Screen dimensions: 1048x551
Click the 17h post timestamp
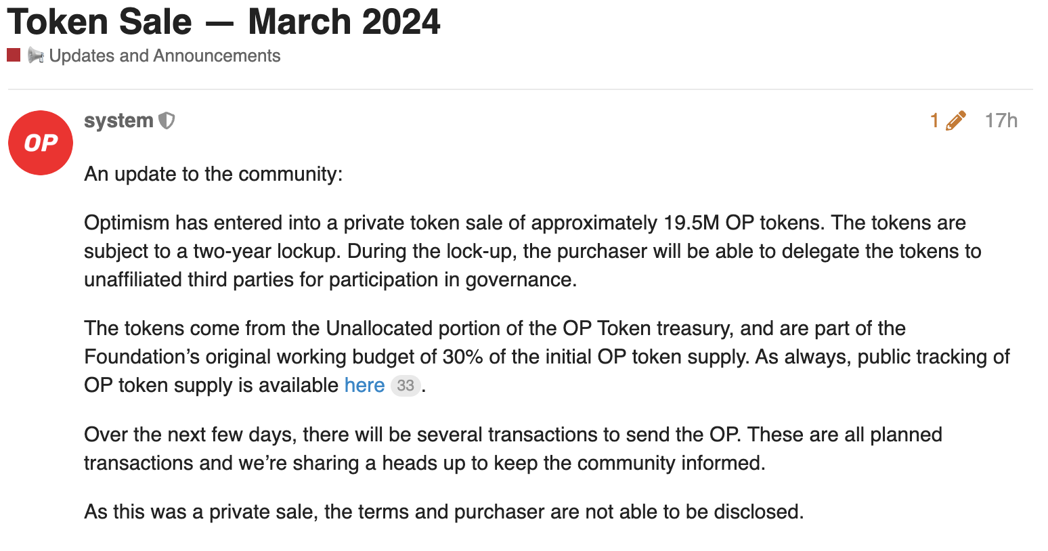(1001, 120)
